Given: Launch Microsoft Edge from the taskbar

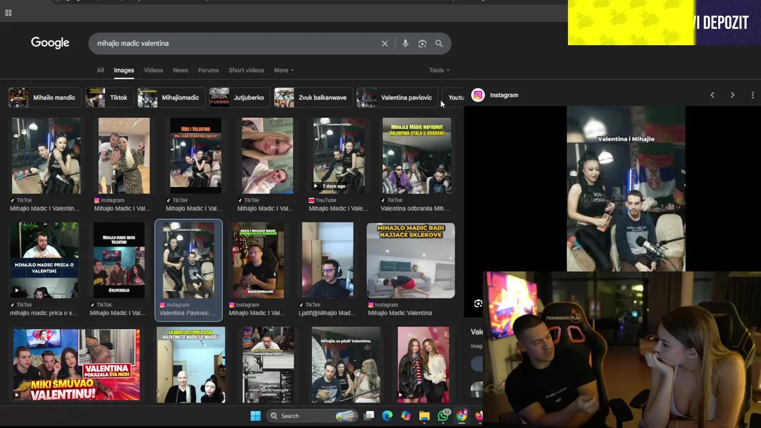Looking at the screenshot, I should 387,416.
